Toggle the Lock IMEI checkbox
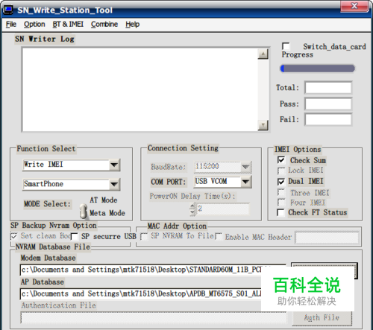This screenshot has height=330, width=373. click(281, 171)
